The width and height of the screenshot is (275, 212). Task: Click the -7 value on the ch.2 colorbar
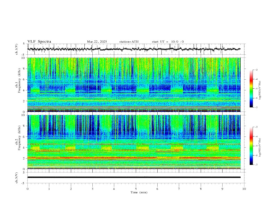pyautogui.click(x=256, y=165)
